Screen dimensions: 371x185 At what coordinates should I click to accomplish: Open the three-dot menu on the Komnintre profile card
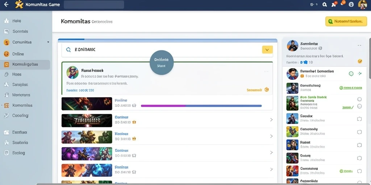pos(359,45)
